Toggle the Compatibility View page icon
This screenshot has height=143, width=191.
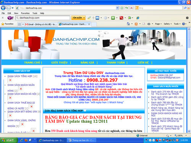click(x=122, y=8)
